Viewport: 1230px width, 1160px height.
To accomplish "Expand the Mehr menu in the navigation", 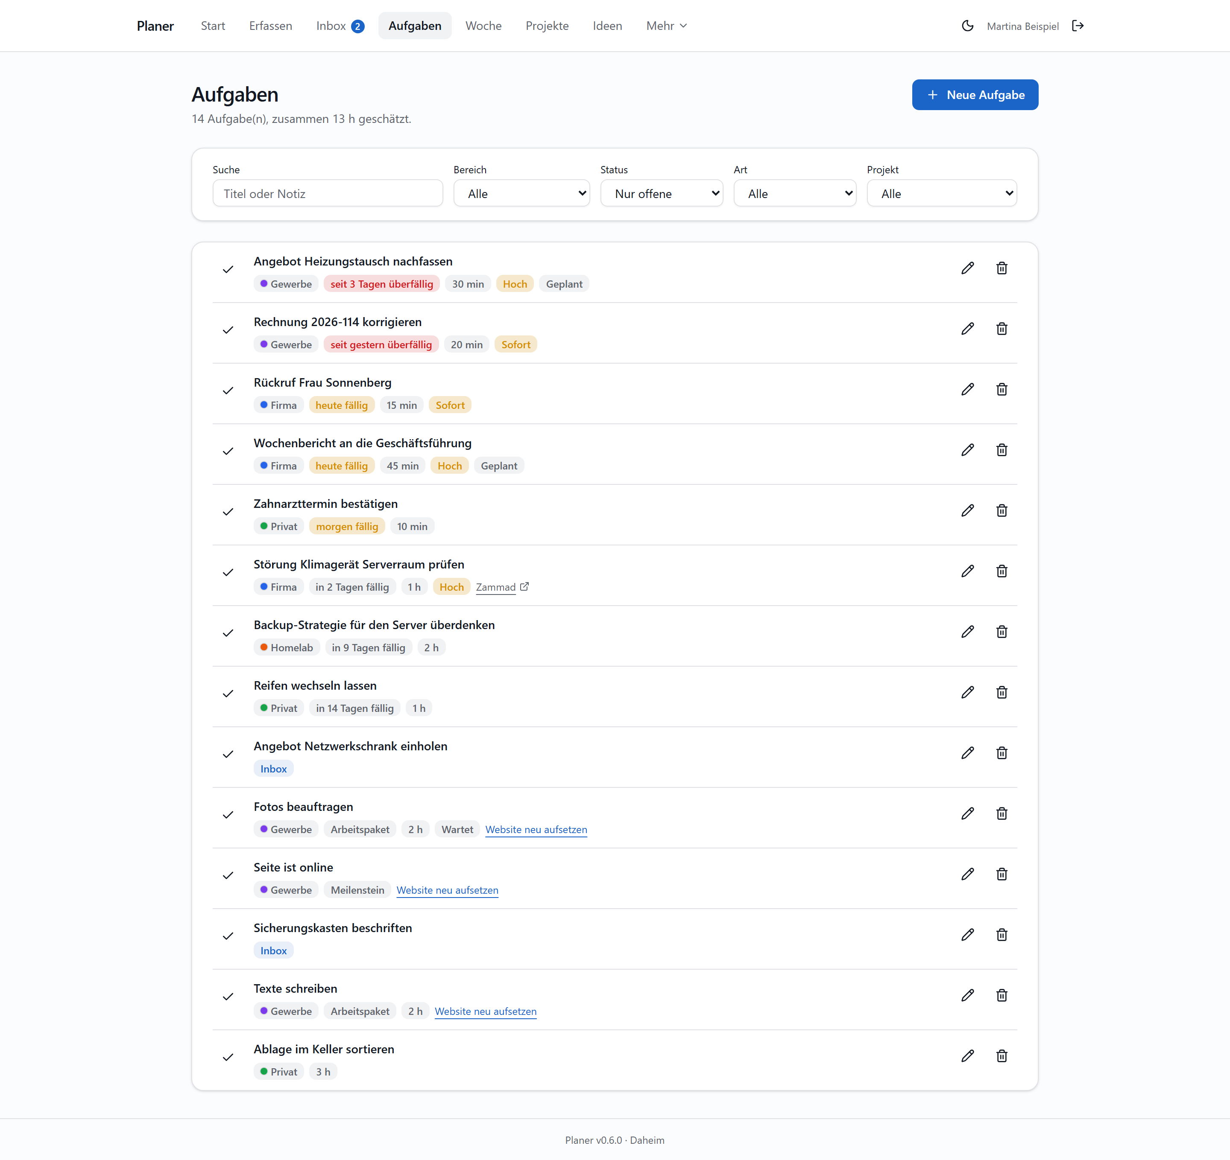I will pyautogui.click(x=666, y=26).
